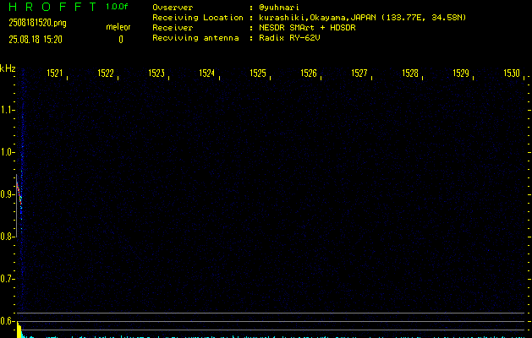Viewport: 532px width, 338px height.
Task: Click receiver value NESDR SMArt + HDSDR
Action: click(307, 27)
